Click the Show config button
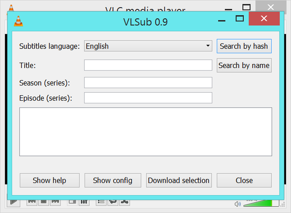This screenshot has height=213, width=291. (x=113, y=180)
